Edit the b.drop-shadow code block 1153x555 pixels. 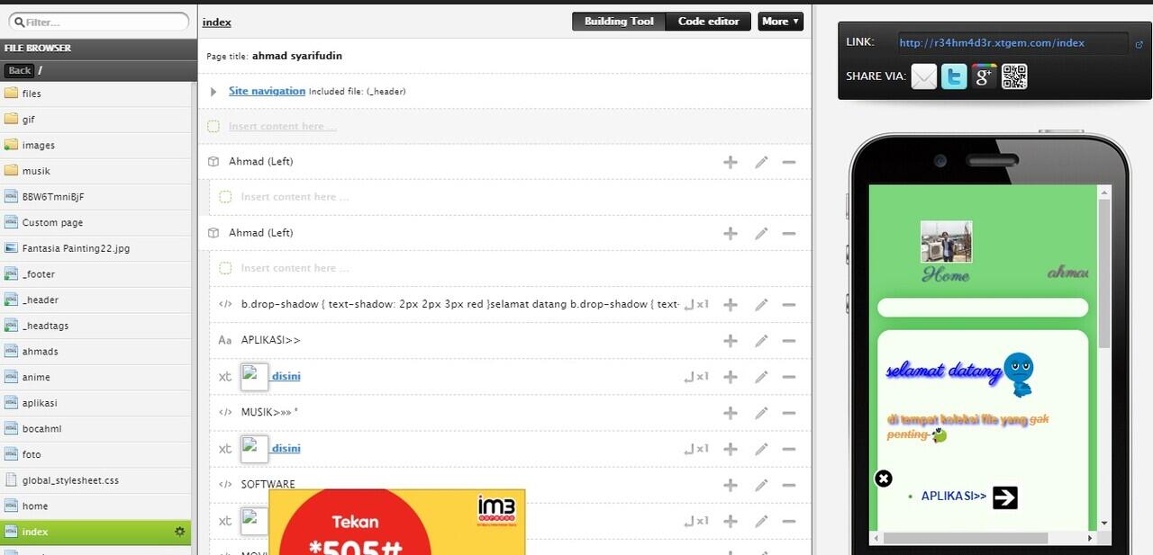[761, 305]
